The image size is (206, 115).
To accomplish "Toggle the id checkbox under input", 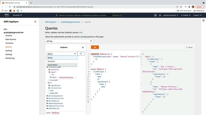I will coord(51,74).
